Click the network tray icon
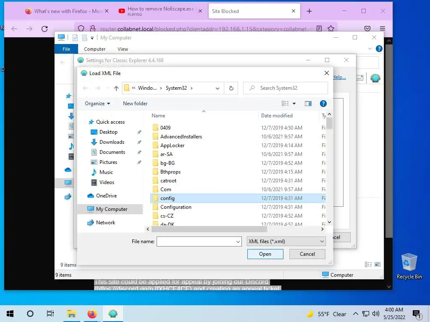 pyautogui.click(x=366, y=314)
